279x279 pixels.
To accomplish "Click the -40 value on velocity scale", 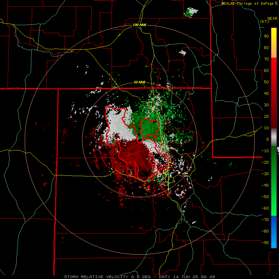I will [265, 185].
